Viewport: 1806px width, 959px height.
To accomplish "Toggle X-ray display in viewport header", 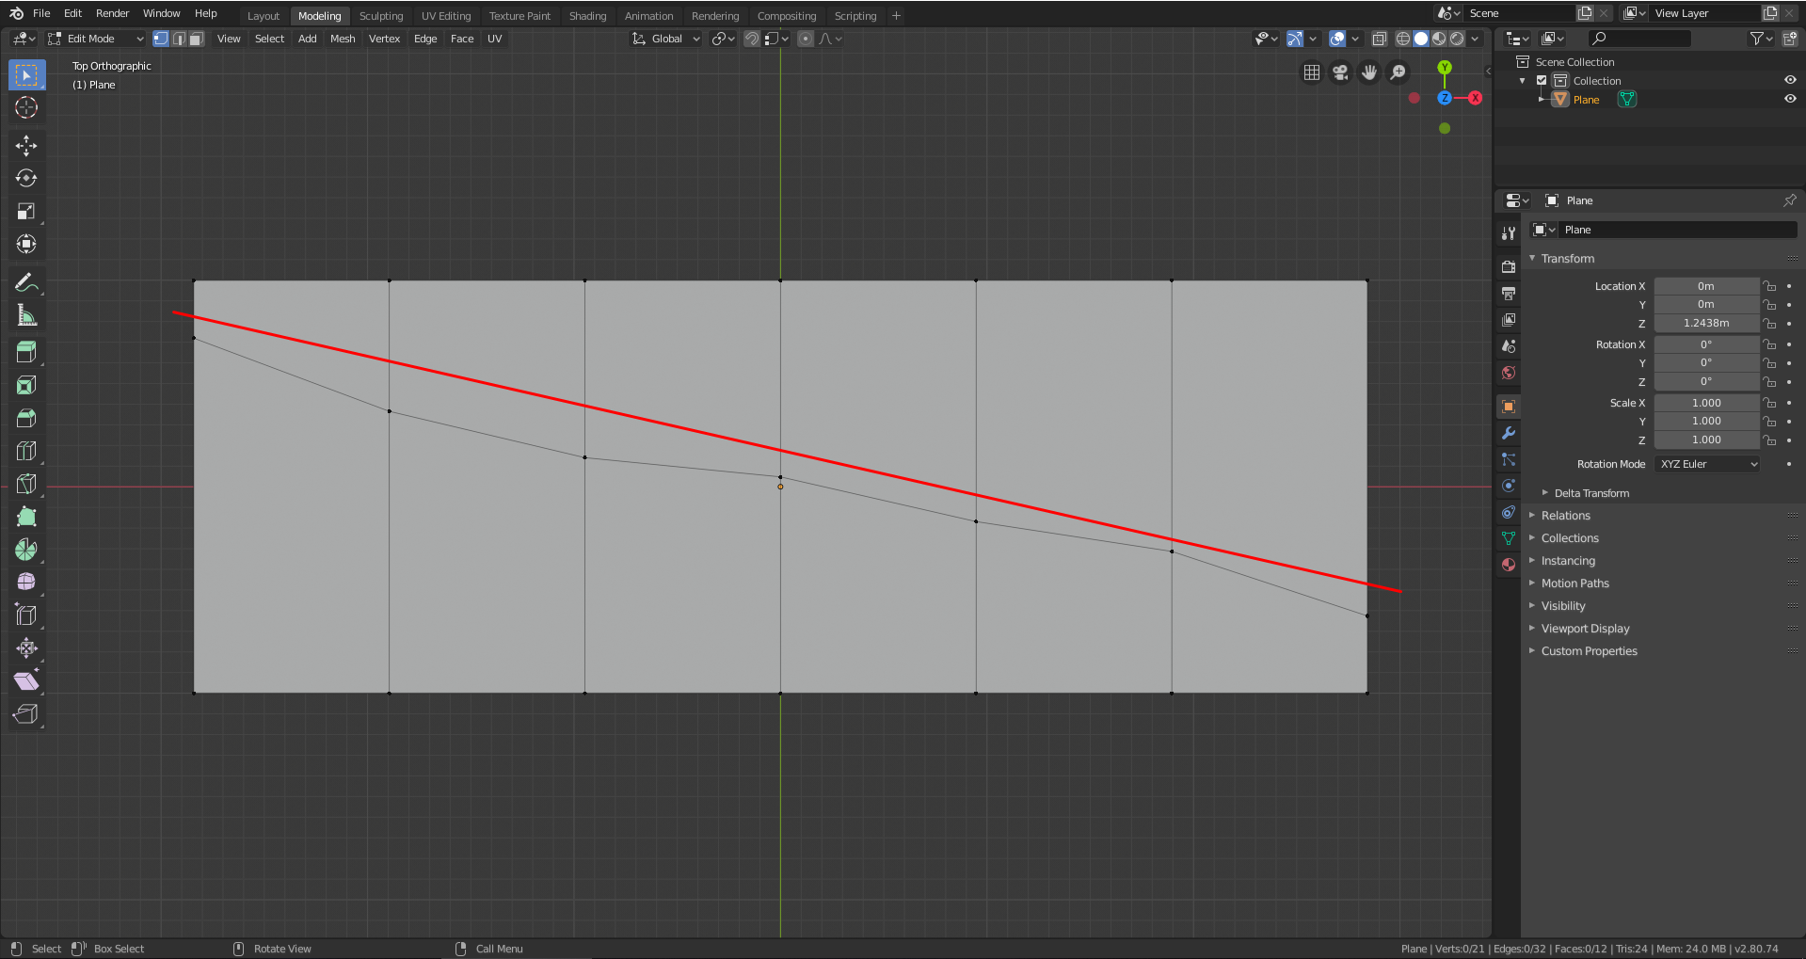I will pos(1380,39).
